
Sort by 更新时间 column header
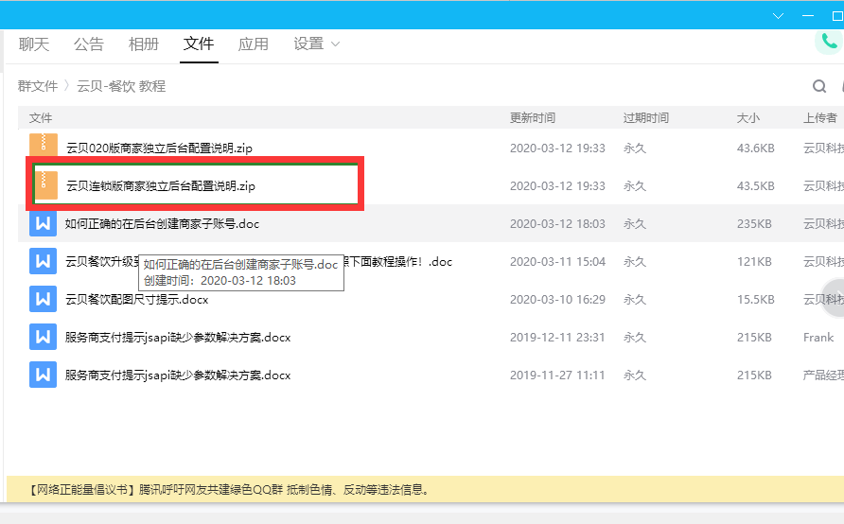pyautogui.click(x=533, y=118)
